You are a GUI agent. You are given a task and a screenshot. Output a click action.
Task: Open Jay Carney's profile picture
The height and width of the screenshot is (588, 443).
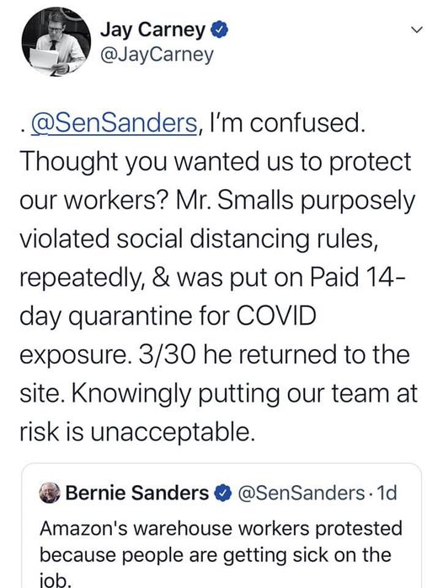(x=56, y=41)
